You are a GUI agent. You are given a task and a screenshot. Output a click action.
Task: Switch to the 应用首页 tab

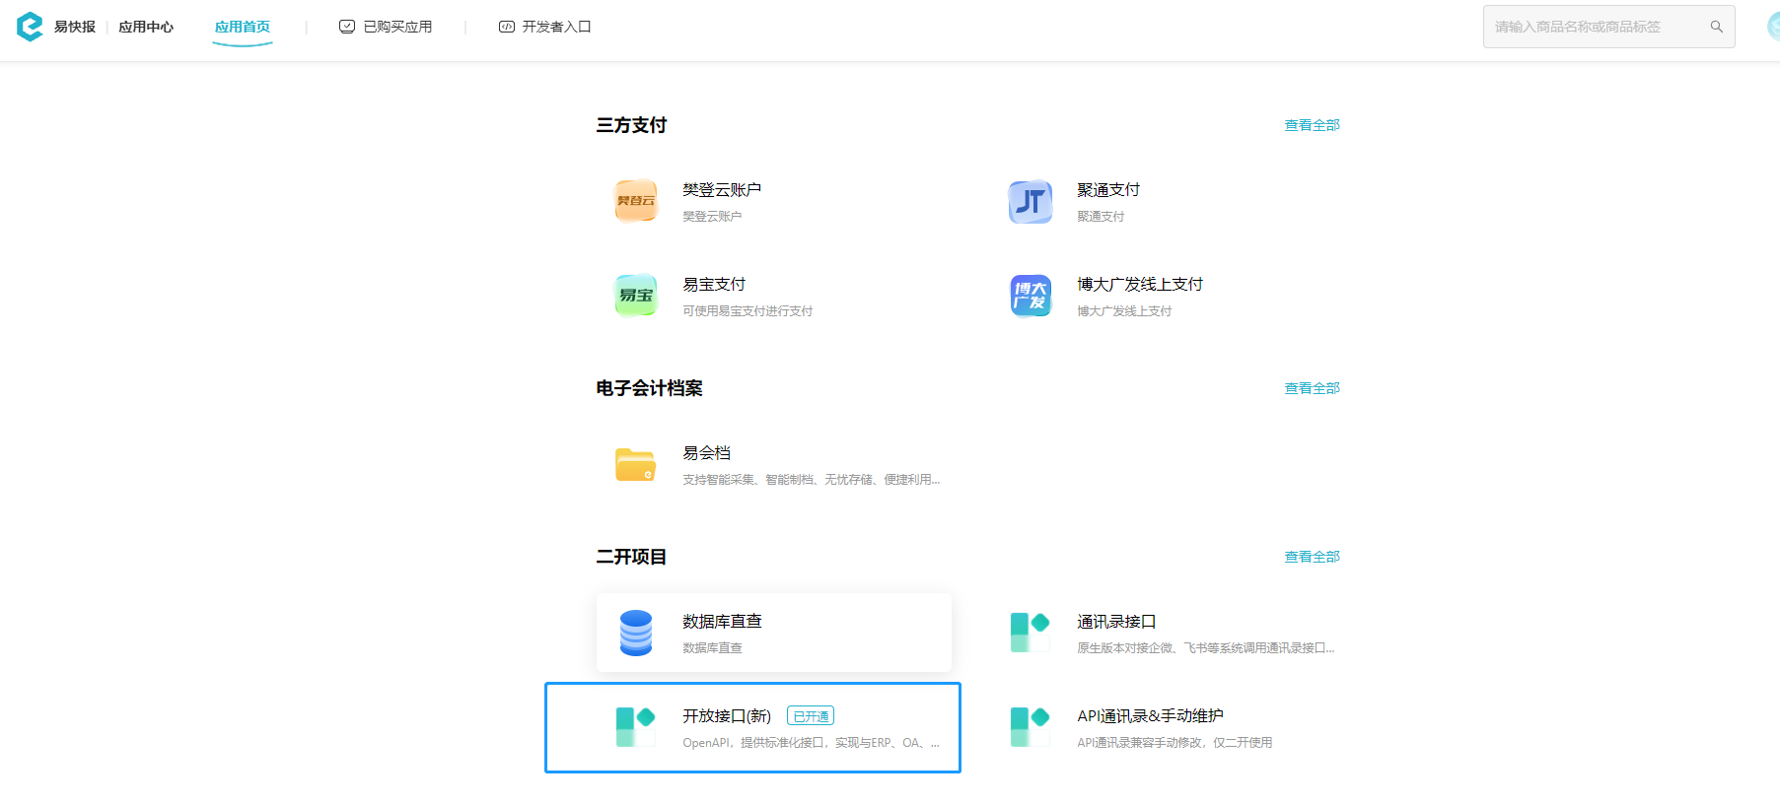pyautogui.click(x=243, y=27)
